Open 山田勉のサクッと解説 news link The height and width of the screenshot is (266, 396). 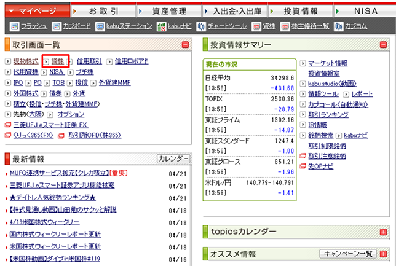[63, 209]
